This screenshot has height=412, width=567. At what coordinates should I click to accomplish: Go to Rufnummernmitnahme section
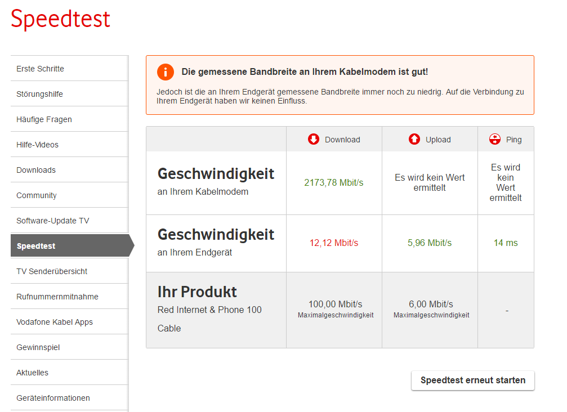click(57, 297)
